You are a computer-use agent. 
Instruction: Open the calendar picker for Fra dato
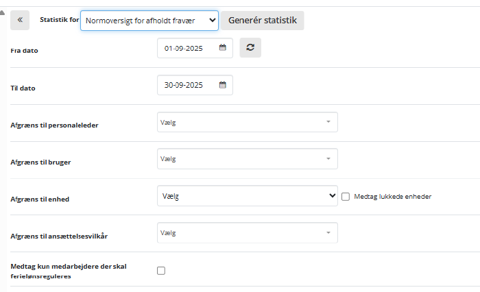[223, 48]
